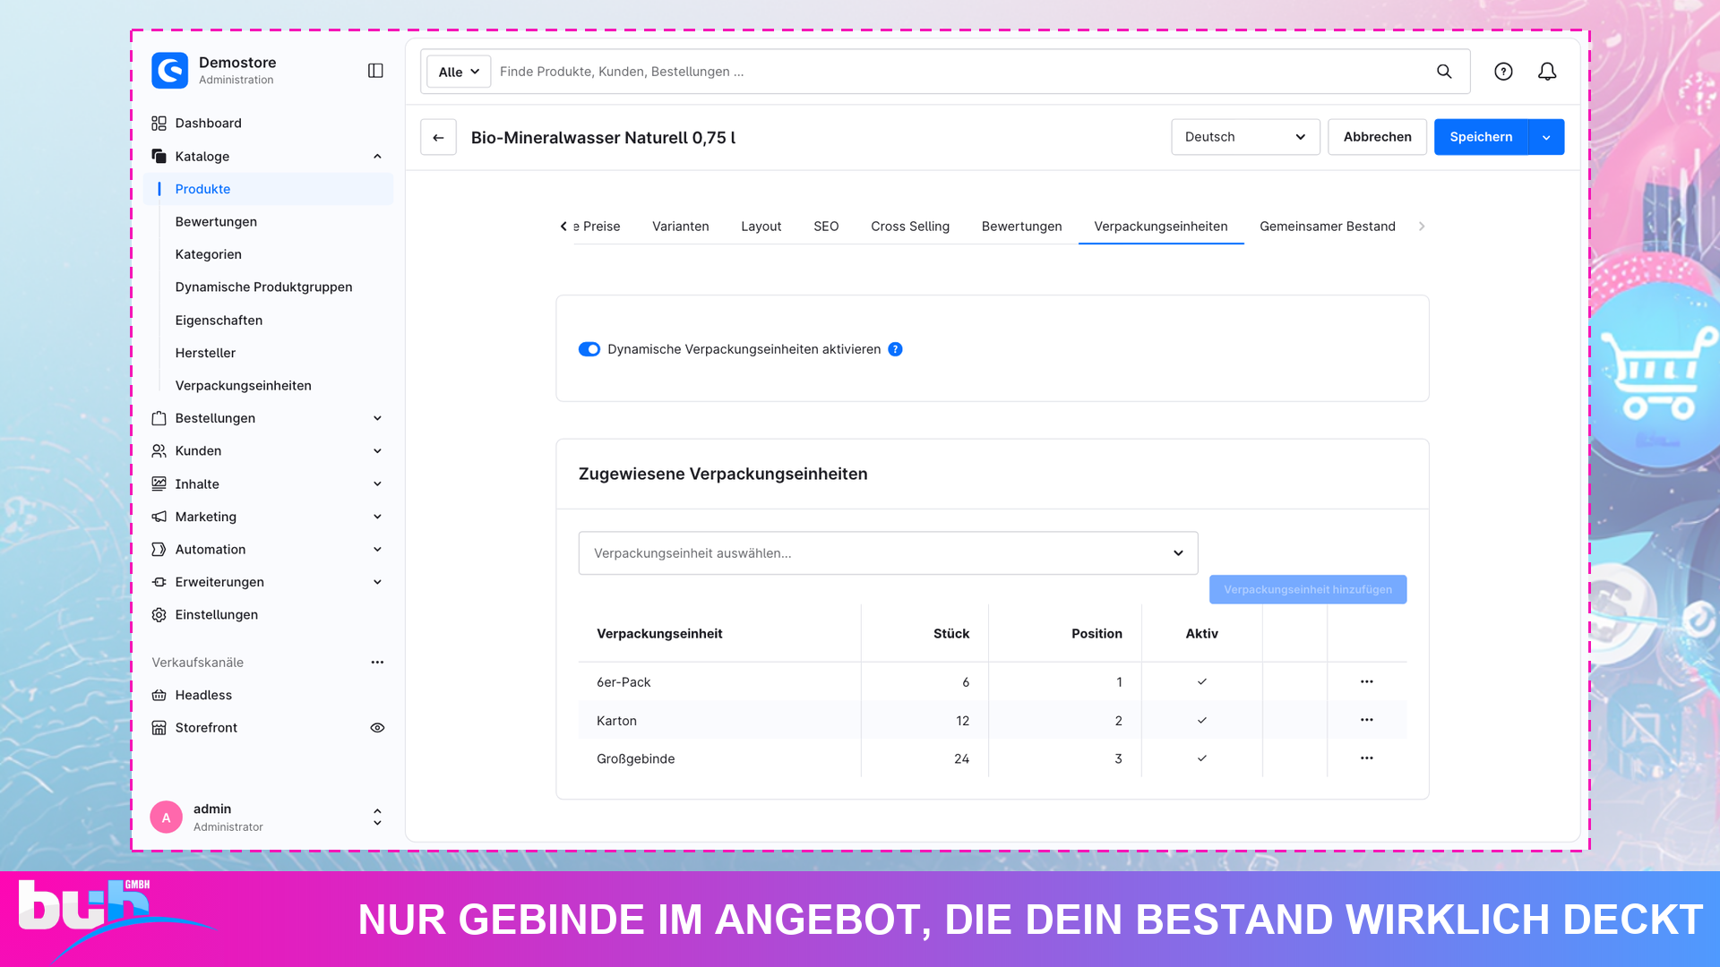1720x967 pixels.
Task: Collapse the Kataloge menu
Action: coord(377,156)
